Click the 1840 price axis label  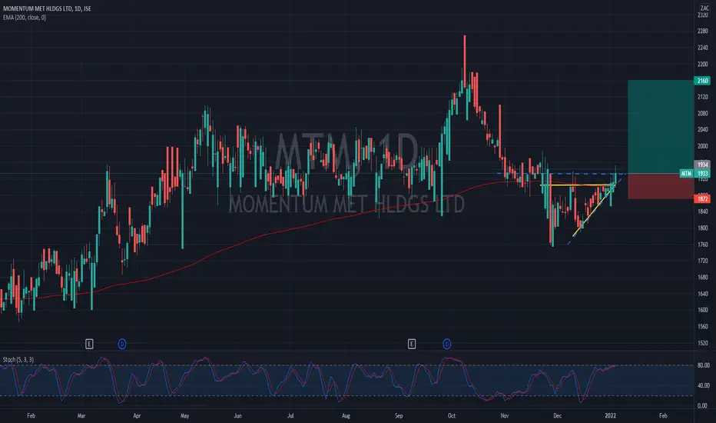702,211
